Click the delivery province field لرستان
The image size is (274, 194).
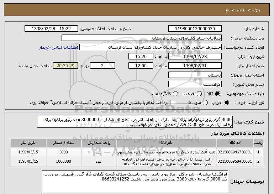(x=195, y=75)
